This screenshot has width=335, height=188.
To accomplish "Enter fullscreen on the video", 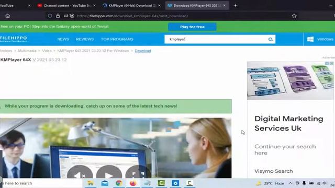I will point(138,172).
